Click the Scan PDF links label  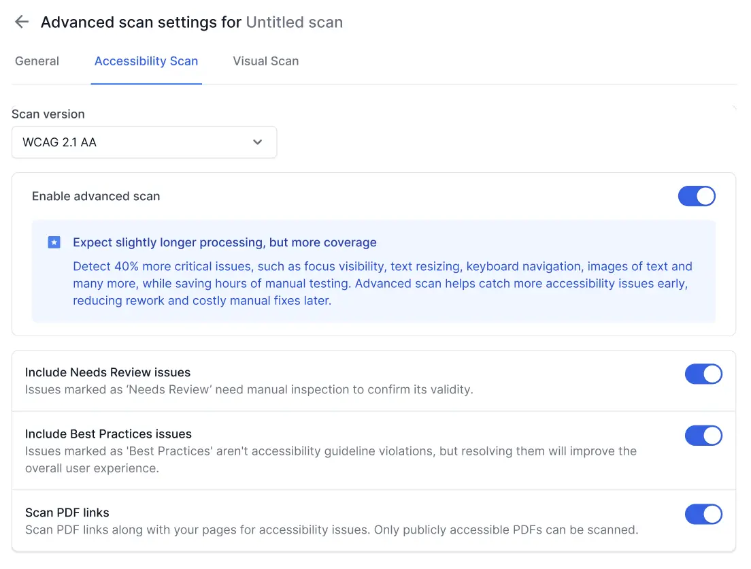click(x=67, y=513)
